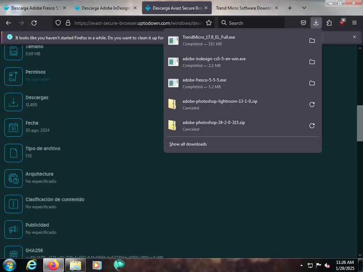Launch Internet Explorer from taskbar
Viewport: 363px width, 272px height.
[32, 265]
